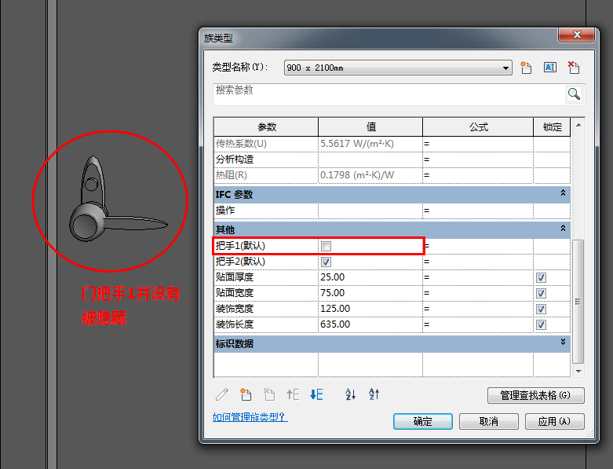Toggle the lock checkbox for 贴面宽度

541,293
